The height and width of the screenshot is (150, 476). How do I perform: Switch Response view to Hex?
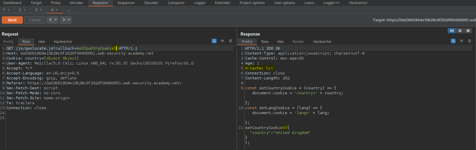coord(281,42)
